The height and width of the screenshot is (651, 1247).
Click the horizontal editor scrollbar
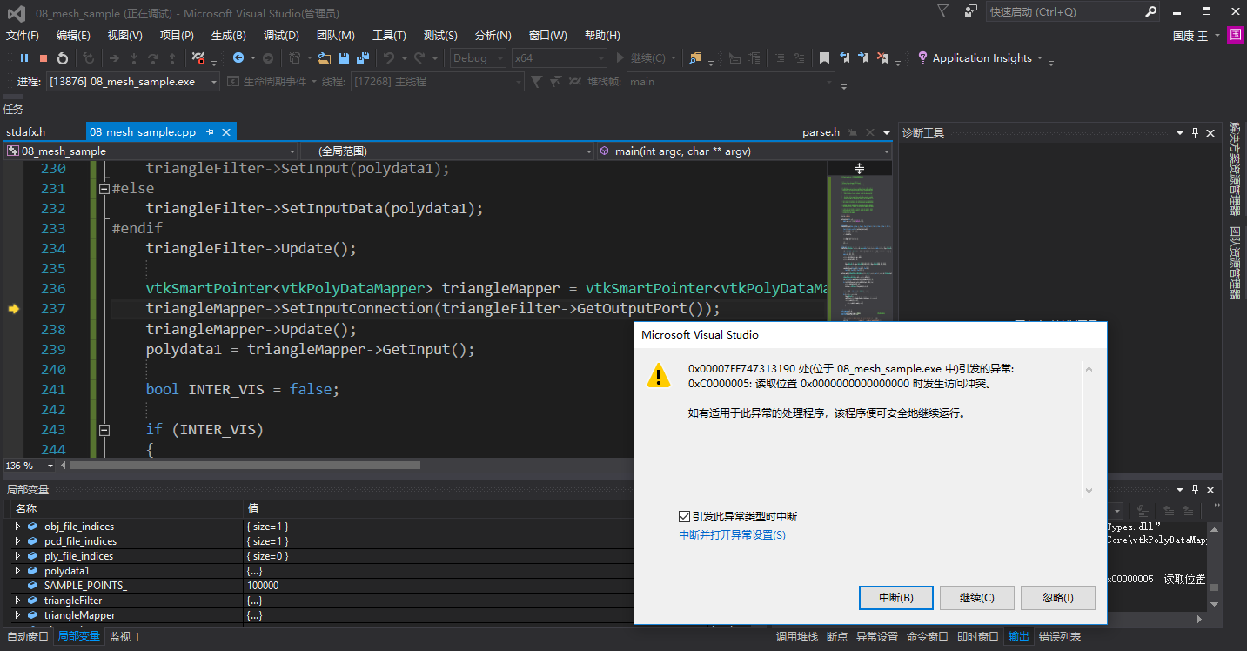[x=261, y=466]
